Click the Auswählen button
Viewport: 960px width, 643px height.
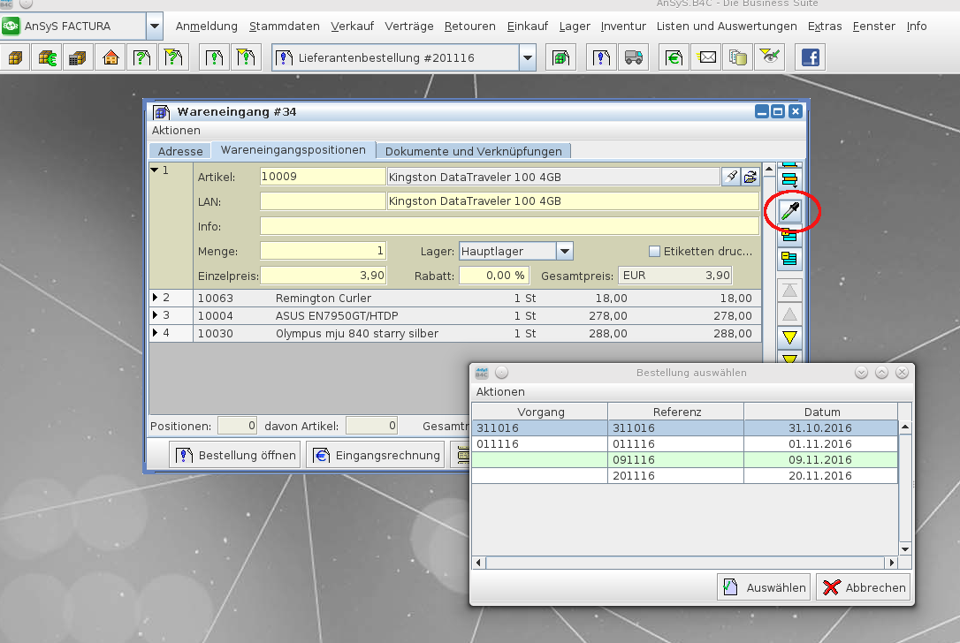764,587
